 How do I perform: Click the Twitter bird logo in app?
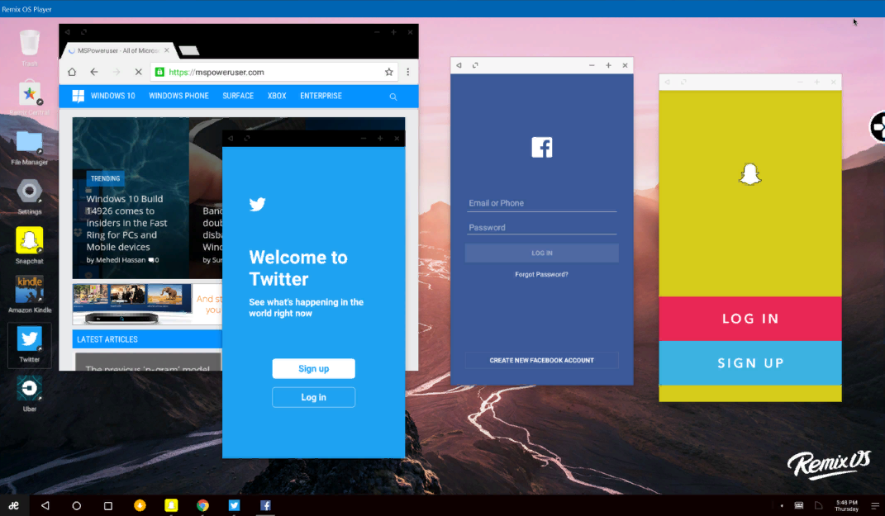pos(257,204)
